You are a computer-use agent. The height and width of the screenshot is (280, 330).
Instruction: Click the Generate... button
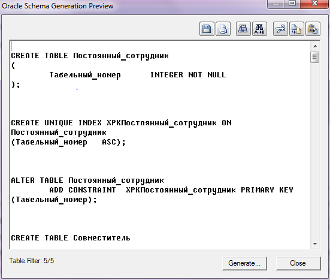(x=244, y=263)
